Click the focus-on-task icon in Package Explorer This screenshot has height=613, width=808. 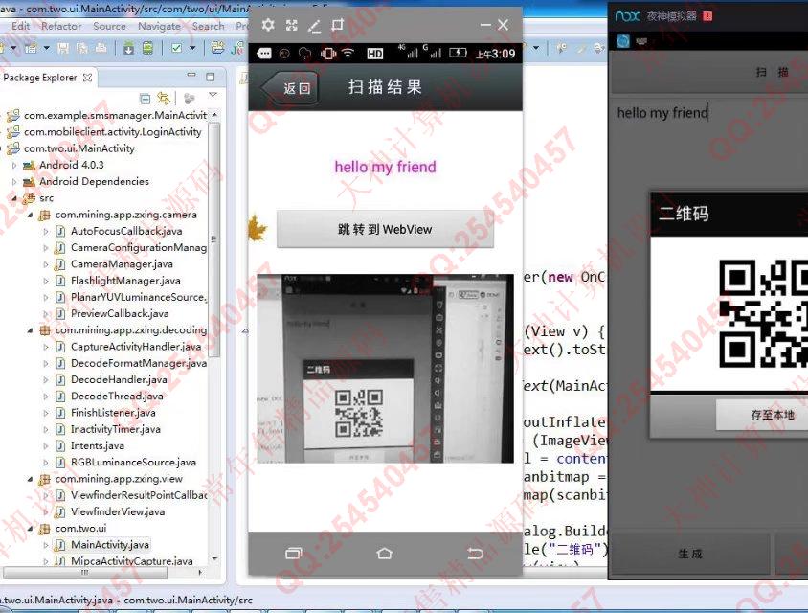pyautogui.click(x=190, y=98)
